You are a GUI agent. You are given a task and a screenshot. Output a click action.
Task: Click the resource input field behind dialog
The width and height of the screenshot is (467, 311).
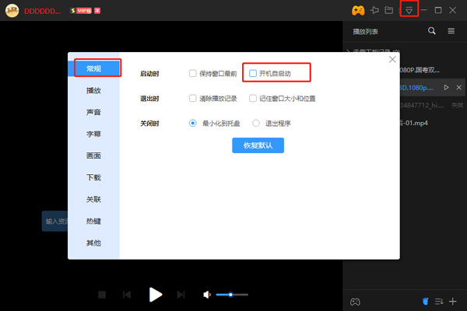point(55,221)
